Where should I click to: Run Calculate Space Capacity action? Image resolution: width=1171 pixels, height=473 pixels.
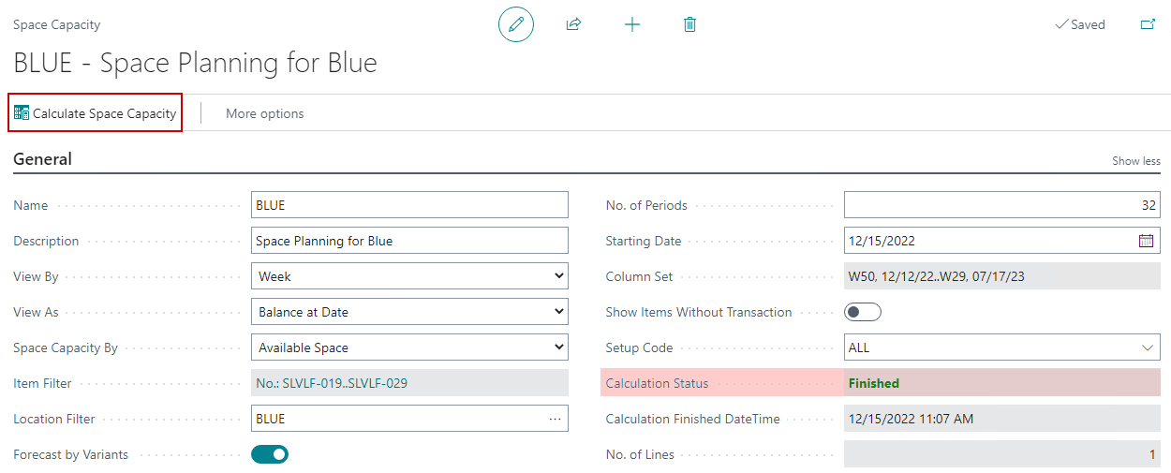pos(96,113)
